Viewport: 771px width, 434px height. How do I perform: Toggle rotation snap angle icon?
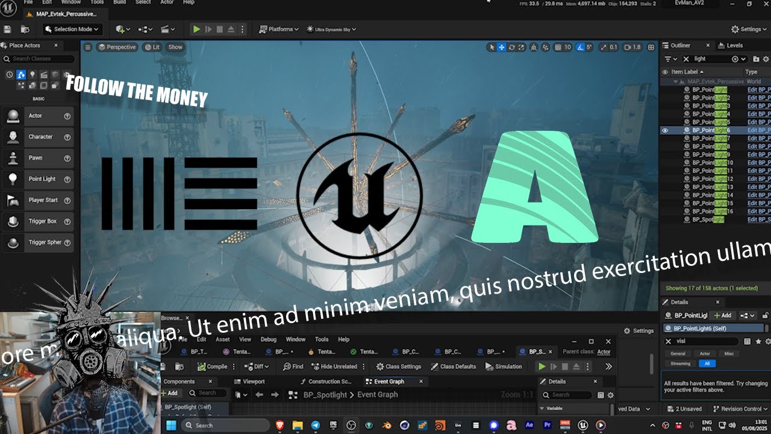click(580, 47)
